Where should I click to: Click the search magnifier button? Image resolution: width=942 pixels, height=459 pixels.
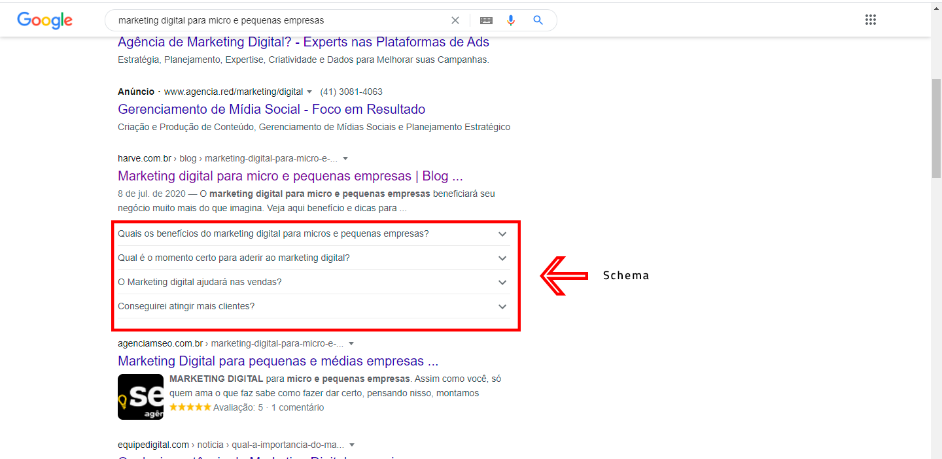pyautogui.click(x=538, y=20)
